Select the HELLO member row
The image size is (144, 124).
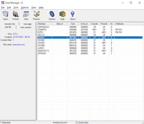coord(90,35)
